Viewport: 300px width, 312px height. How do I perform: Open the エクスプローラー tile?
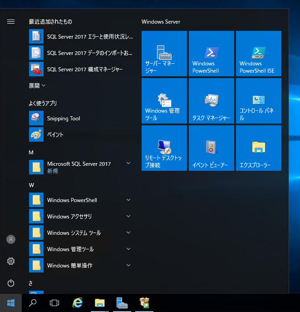click(259, 148)
